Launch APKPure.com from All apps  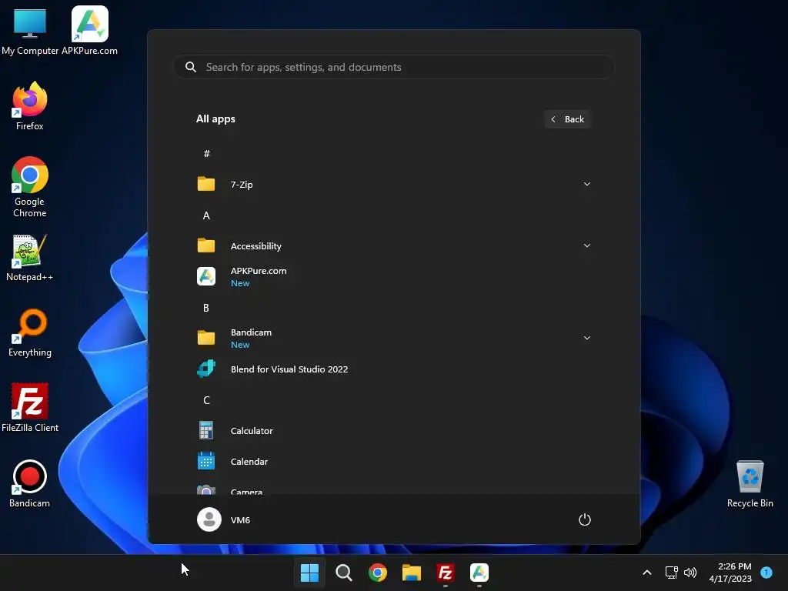click(394, 276)
